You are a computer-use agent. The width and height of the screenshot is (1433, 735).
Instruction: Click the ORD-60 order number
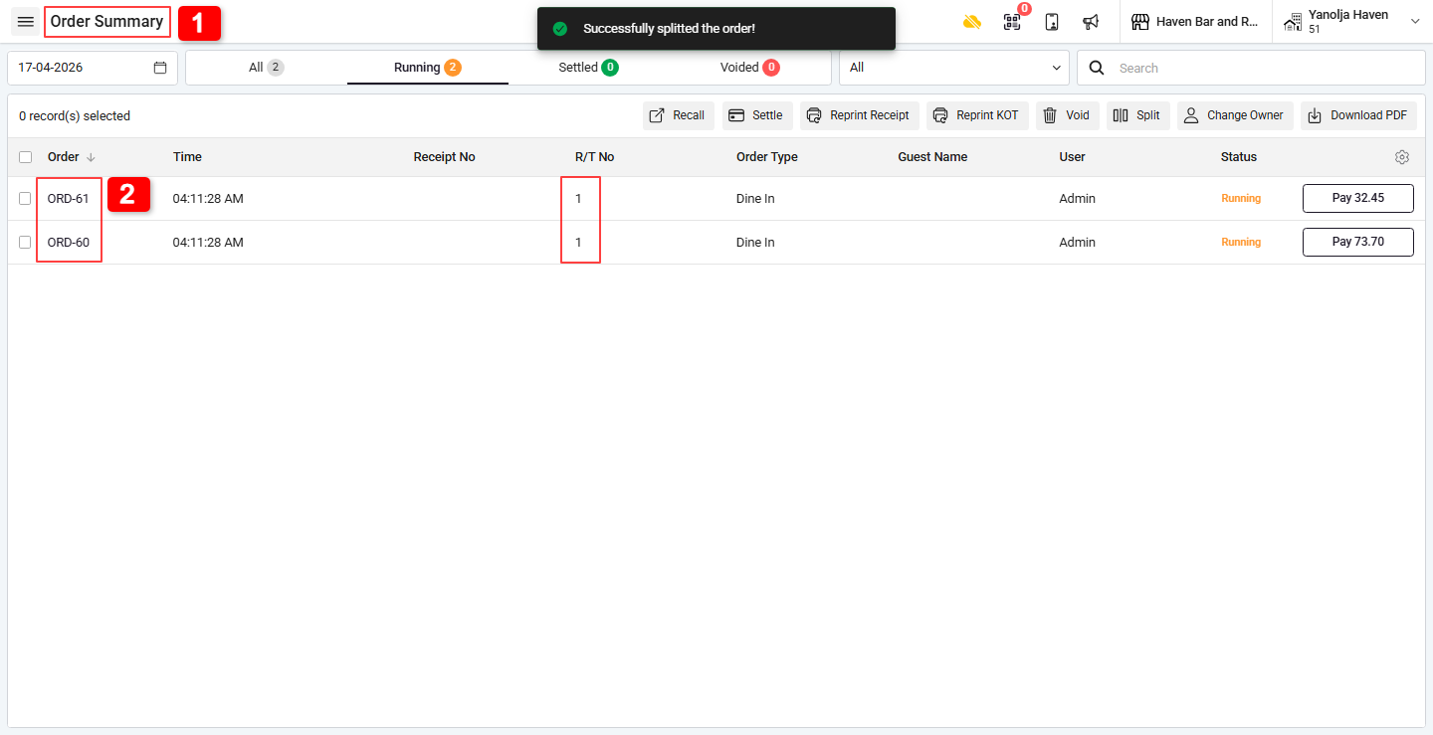click(69, 243)
